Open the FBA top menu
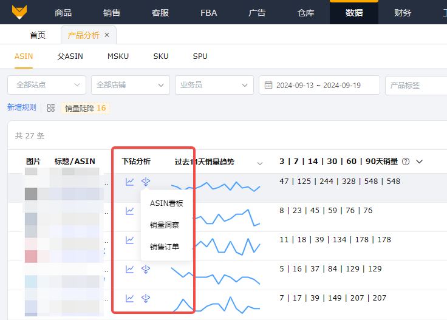This screenshot has height=320, width=447. tap(209, 13)
